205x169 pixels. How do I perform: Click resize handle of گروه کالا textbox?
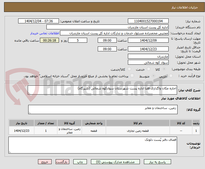(x=30, y=113)
